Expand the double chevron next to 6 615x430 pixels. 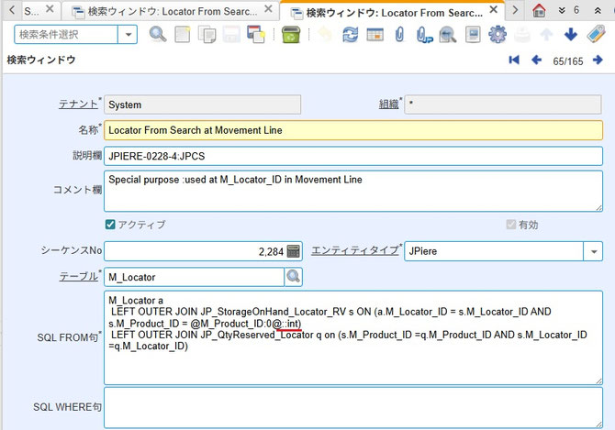[x=562, y=10]
